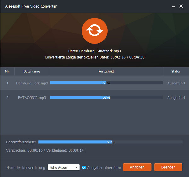Click the Dateiname column header
This screenshot has height=177, width=189.
coord(32,72)
